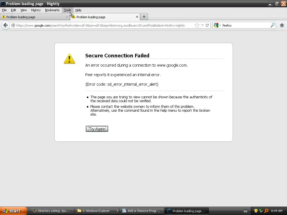Click the network connection tray icon

[261, 211]
